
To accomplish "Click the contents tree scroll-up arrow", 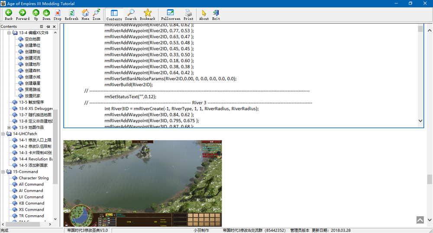I will coord(55,33).
